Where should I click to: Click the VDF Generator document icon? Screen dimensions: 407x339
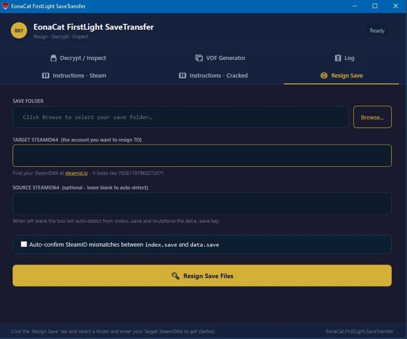[x=199, y=58]
